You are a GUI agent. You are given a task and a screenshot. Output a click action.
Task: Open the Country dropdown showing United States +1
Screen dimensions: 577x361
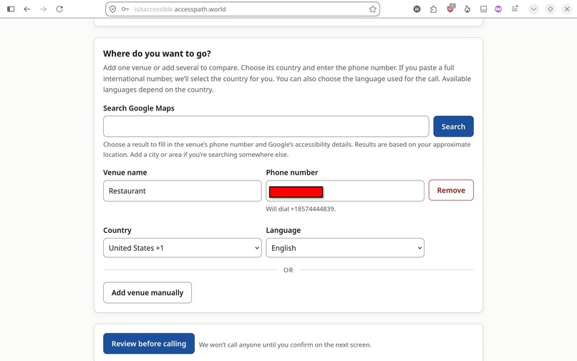pos(182,248)
